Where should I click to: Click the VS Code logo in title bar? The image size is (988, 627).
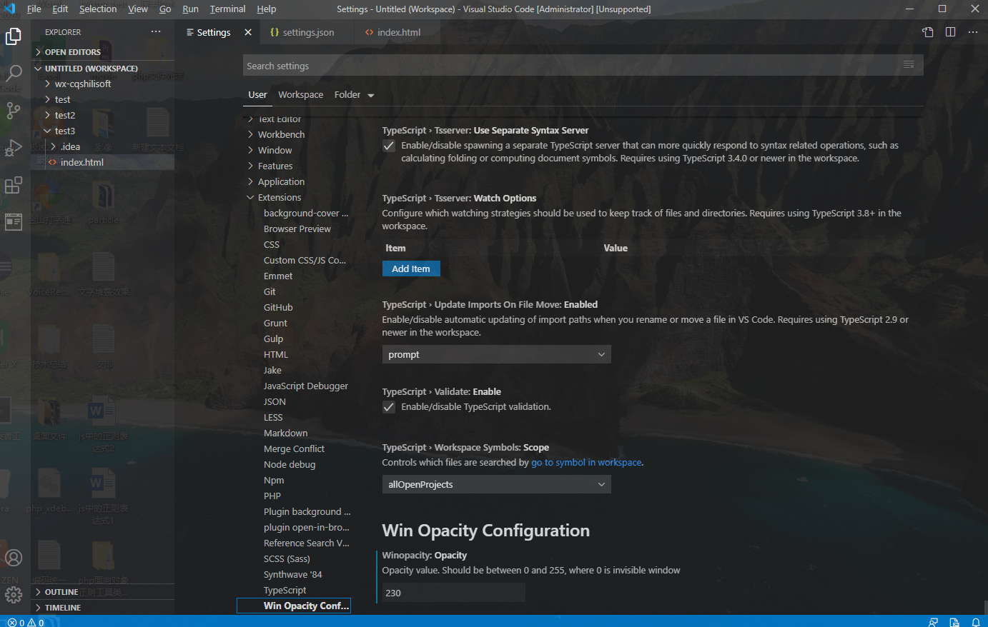9,9
